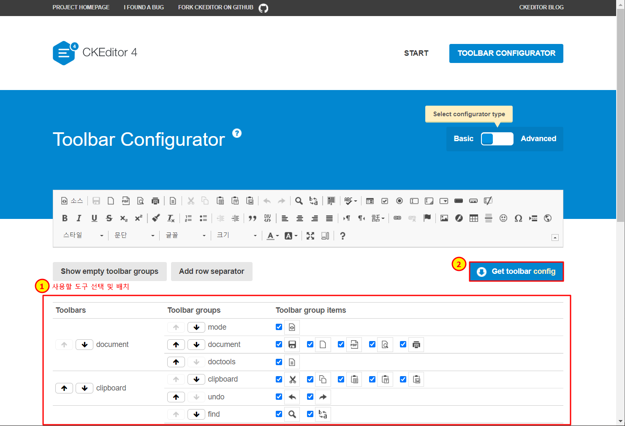Open GitHub via the octocat icon
Screen dimensions: 625x426
click(264, 8)
